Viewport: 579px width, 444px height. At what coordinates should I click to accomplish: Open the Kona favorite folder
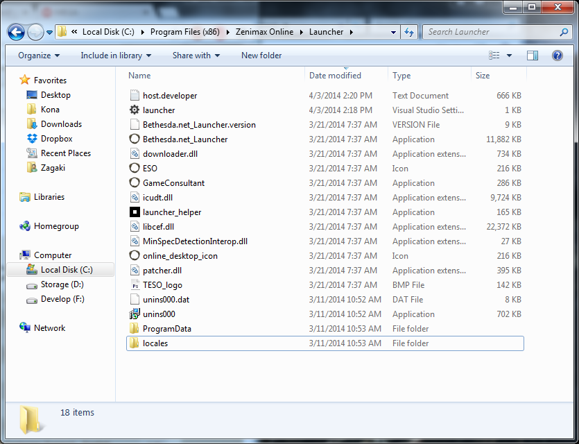43,110
